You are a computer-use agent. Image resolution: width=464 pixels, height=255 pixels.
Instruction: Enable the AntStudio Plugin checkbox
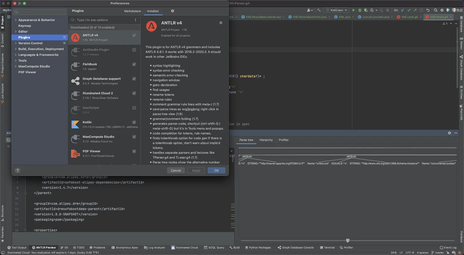[134, 50]
